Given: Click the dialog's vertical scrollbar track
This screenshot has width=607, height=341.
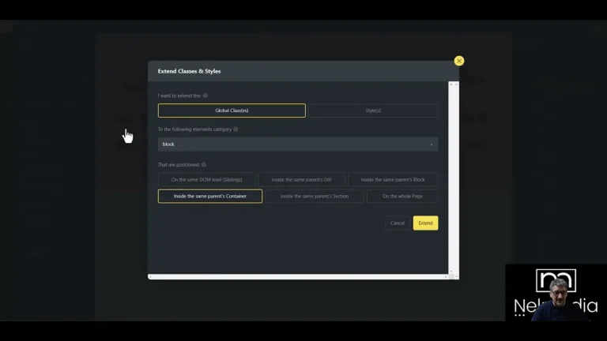Looking at the screenshot, I should click(454, 174).
